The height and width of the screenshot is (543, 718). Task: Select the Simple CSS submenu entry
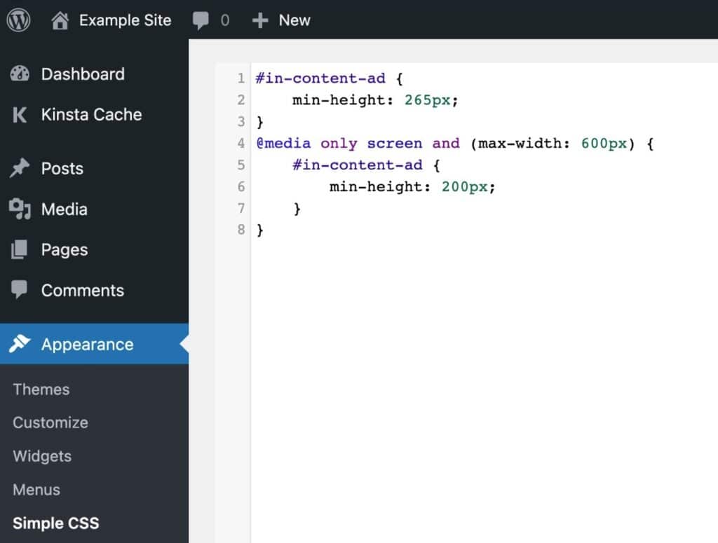click(x=55, y=523)
